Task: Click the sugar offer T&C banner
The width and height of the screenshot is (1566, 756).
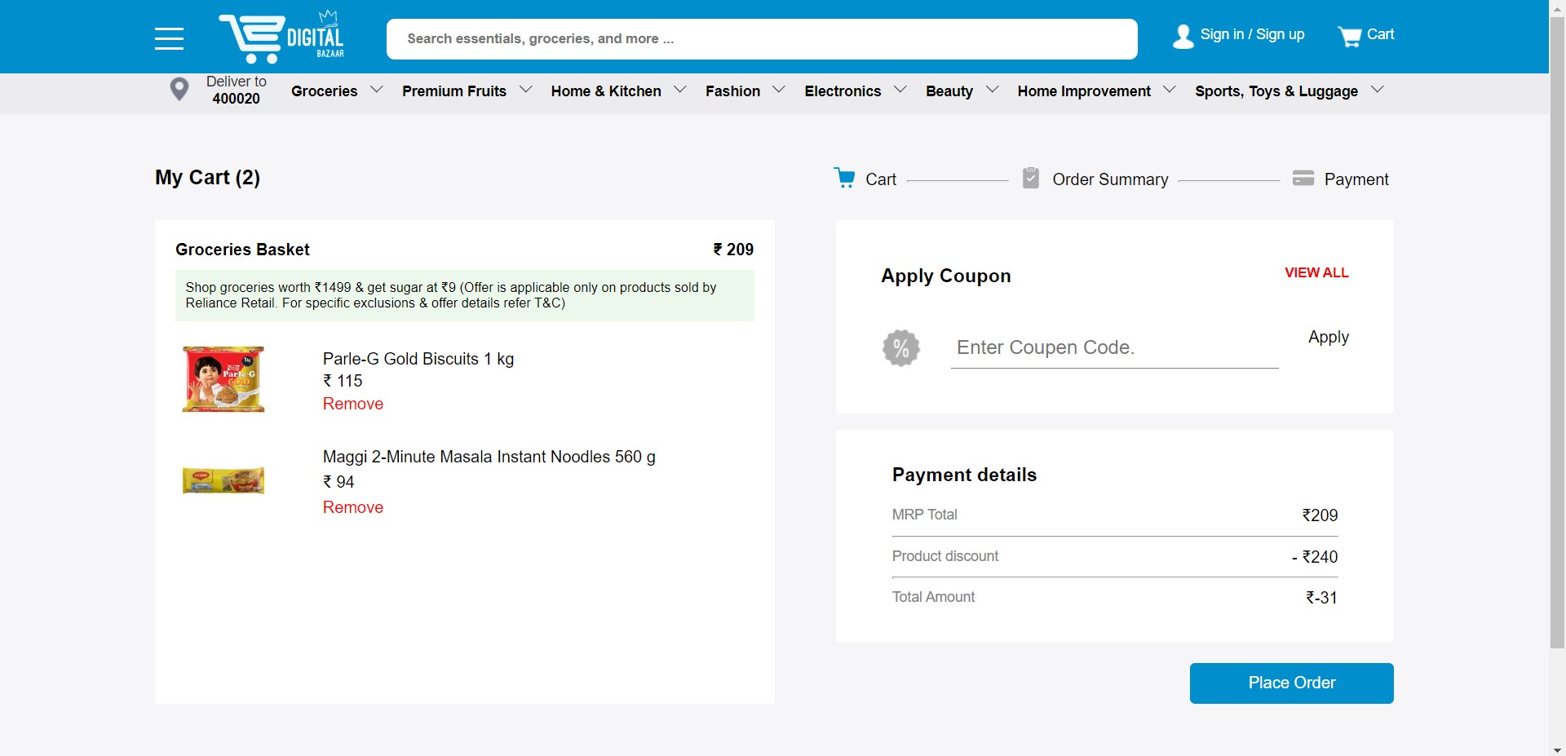Action: pos(465,295)
